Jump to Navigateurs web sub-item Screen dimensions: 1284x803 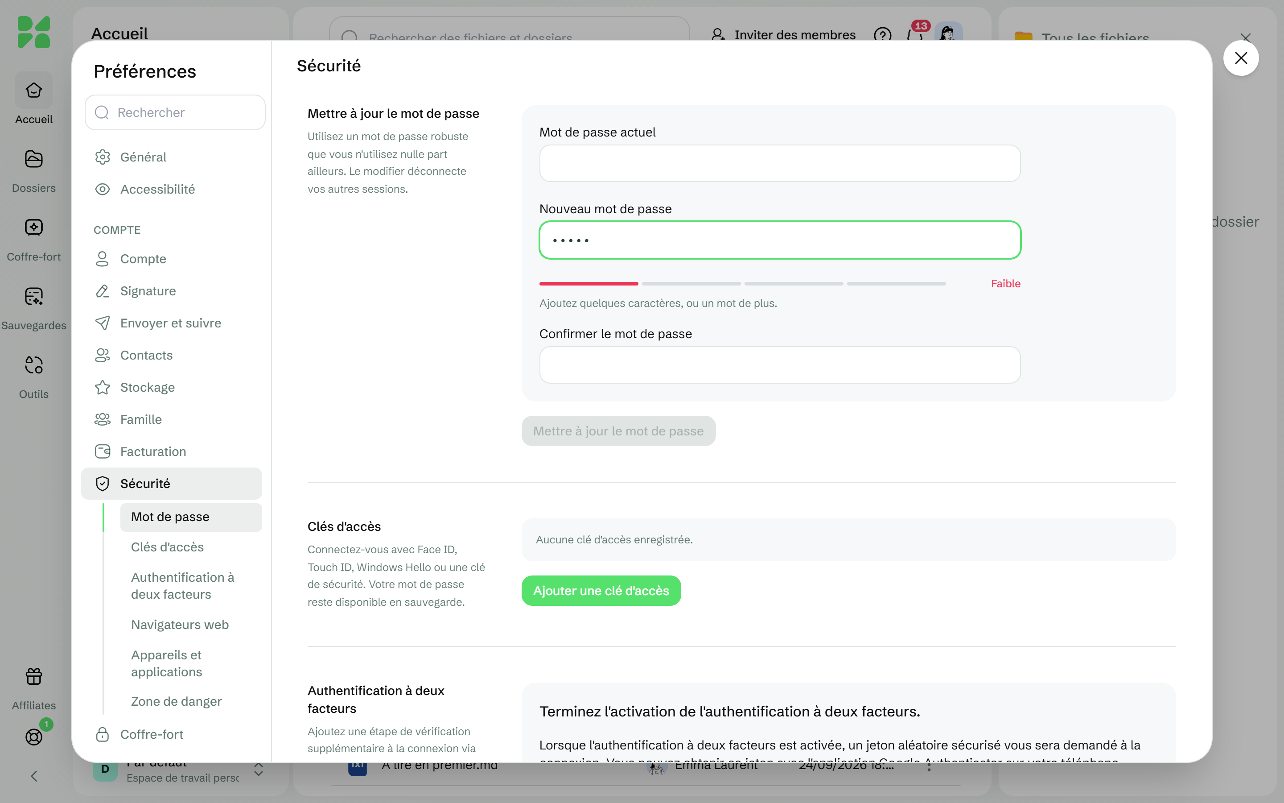click(191, 625)
